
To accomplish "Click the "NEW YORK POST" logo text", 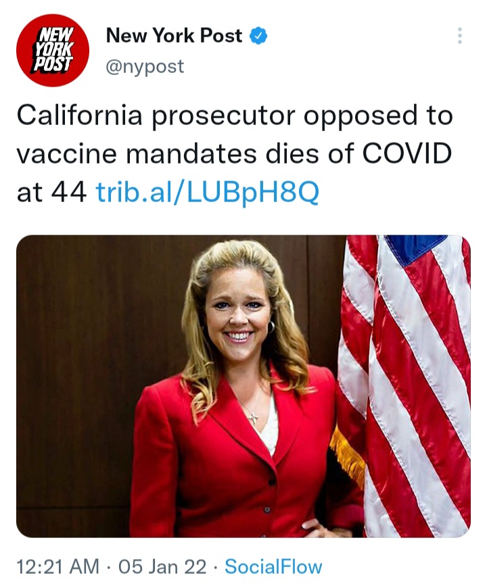I will [x=53, y=50].
